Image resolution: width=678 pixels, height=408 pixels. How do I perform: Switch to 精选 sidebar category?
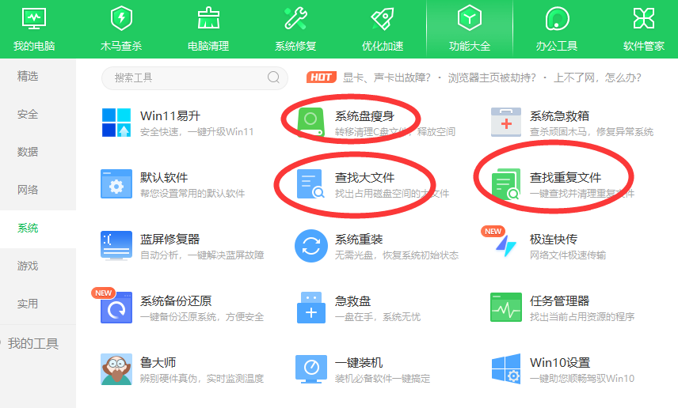(x=28, y=77)
